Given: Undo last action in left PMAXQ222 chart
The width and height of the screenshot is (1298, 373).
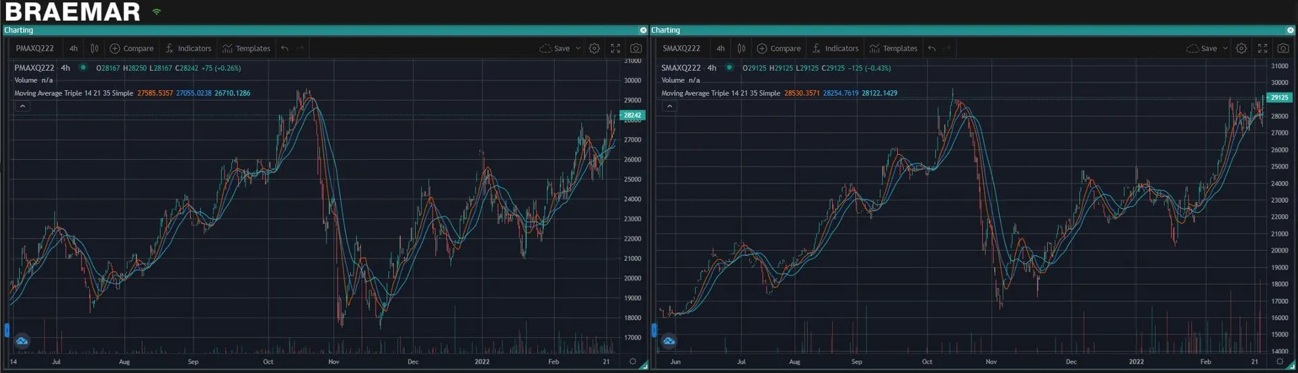Looking at the screenshot, I should click(x=285, y=49).
